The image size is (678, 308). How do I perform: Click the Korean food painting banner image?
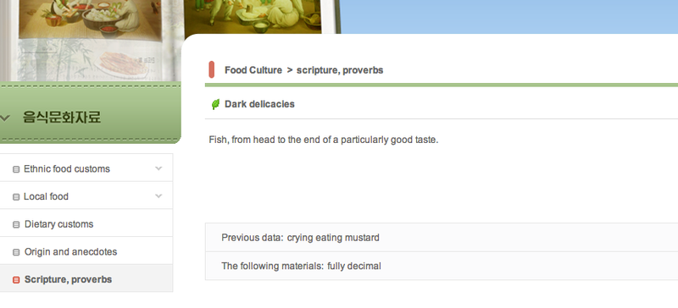[x=170, y=41]
